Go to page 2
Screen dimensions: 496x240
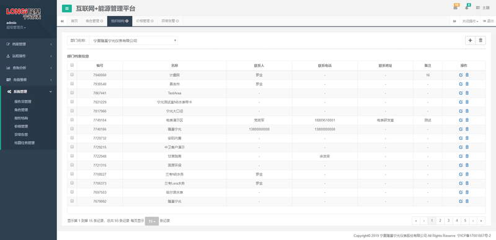pos(440,221)
